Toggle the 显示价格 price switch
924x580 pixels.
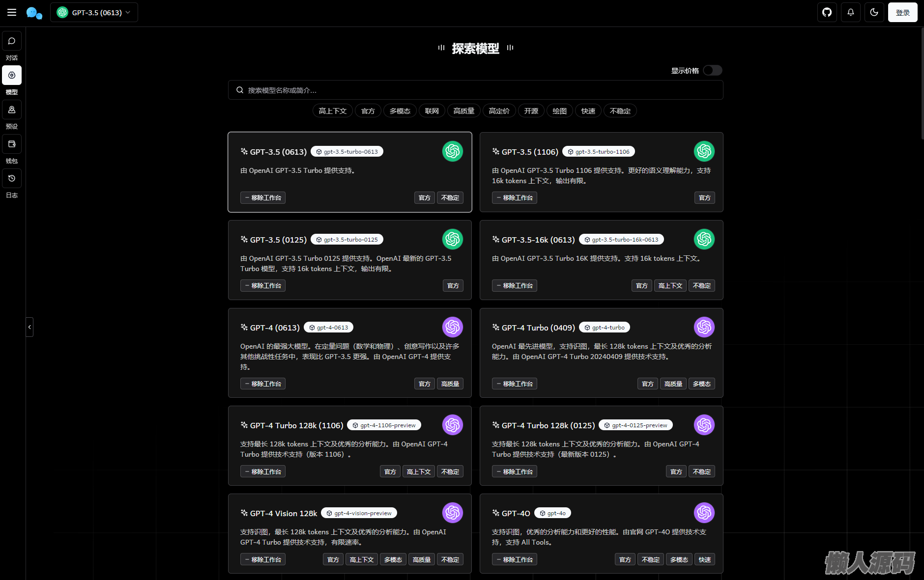coord(713,70)
